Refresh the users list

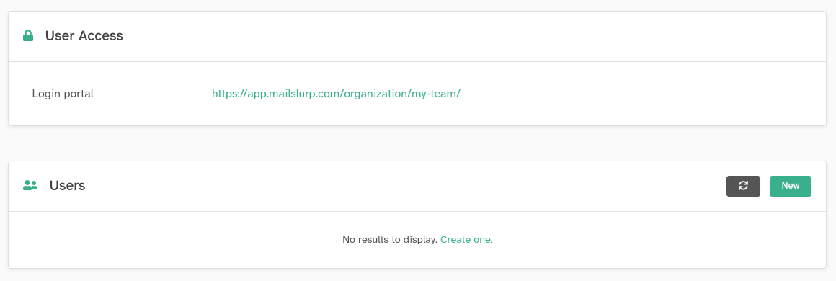(743, 186)
